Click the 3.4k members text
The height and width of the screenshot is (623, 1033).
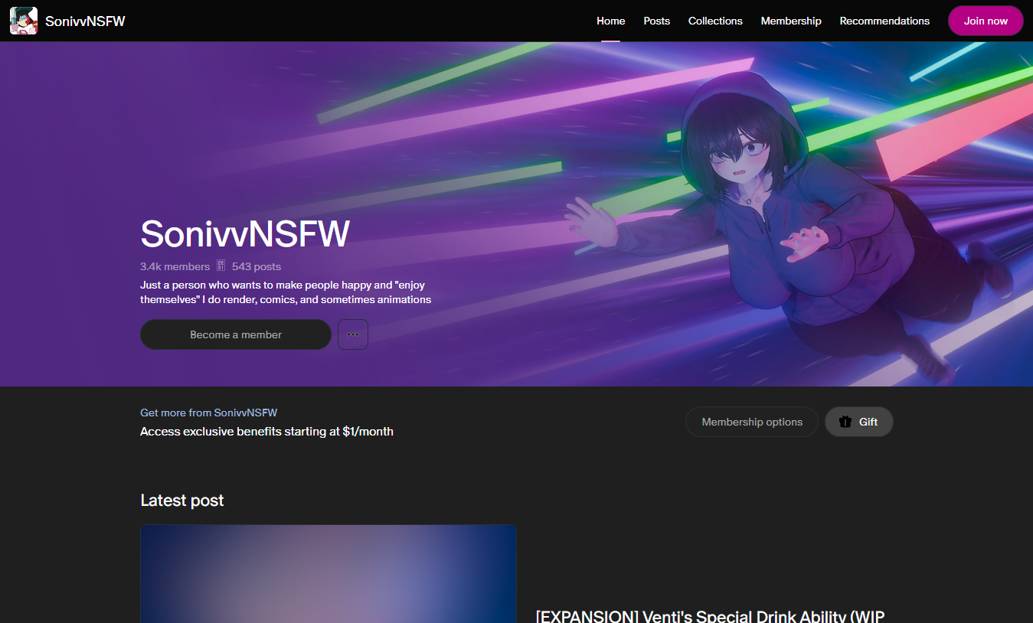point(175,266)
